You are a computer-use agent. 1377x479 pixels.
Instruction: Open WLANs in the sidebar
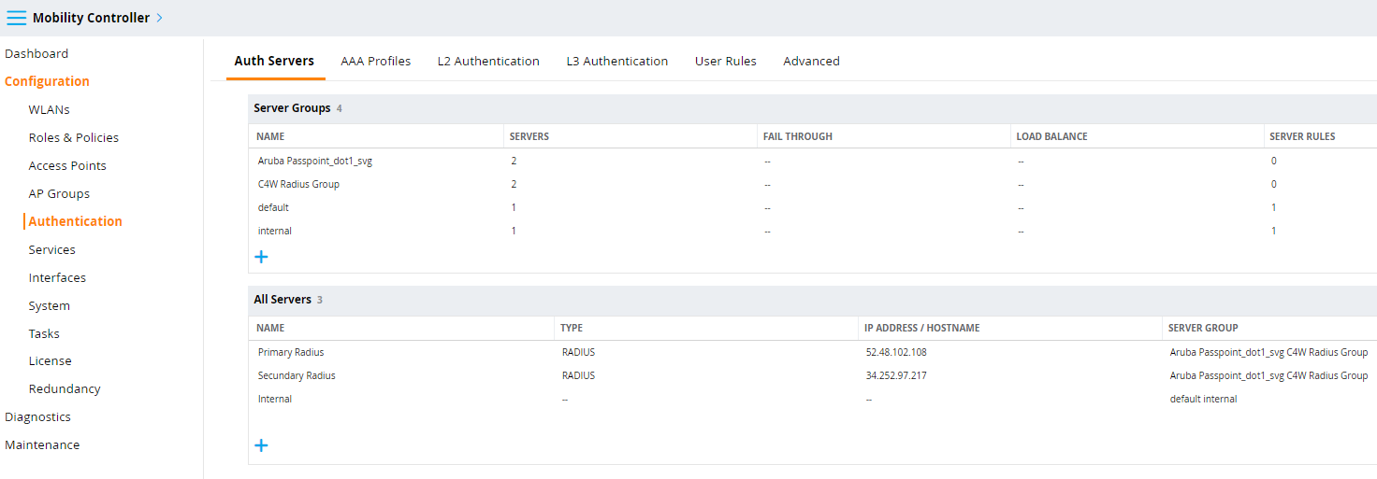click(x=50, y=109)
